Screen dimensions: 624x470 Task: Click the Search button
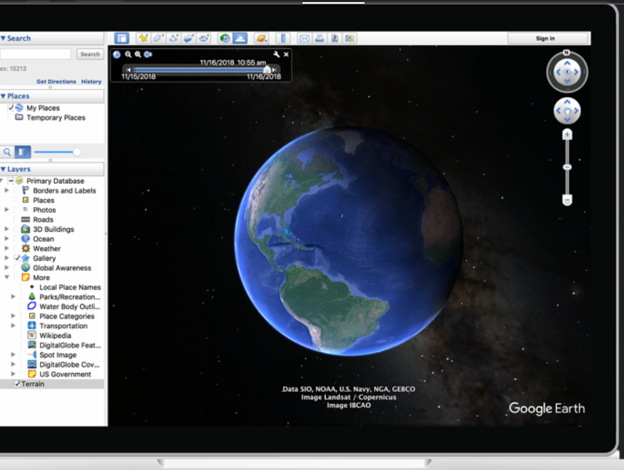(90, 54)
